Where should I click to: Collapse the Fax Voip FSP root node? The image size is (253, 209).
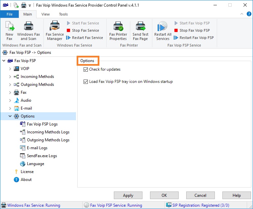click(x=4, y=61)
